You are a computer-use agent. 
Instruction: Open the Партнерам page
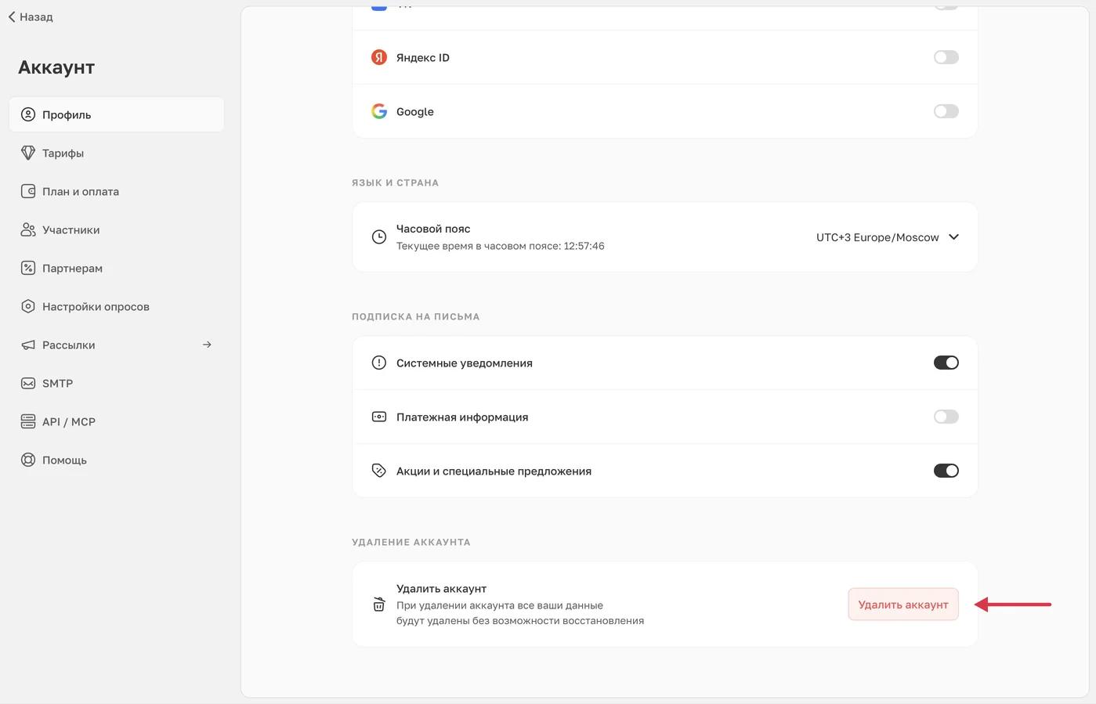click(117, 268)
